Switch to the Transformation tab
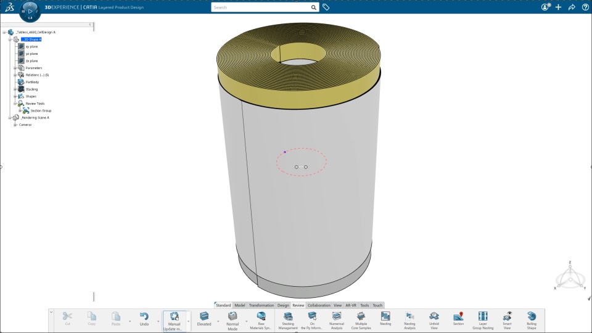Screen dimensions: 592x333 click(261, 305)
